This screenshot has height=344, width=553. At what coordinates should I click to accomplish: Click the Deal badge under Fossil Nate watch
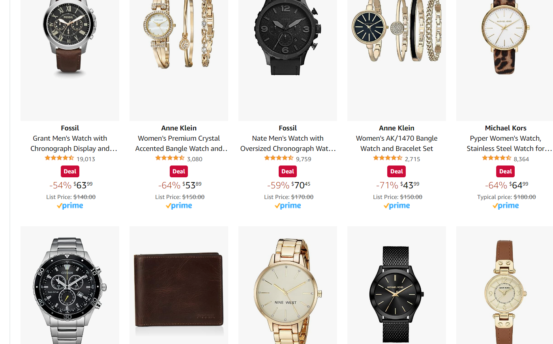point(288,171)
